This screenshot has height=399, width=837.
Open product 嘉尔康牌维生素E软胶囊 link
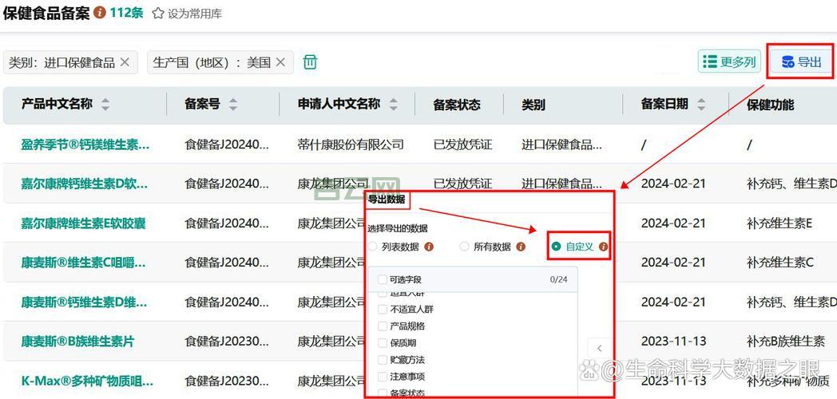point(83,223)
